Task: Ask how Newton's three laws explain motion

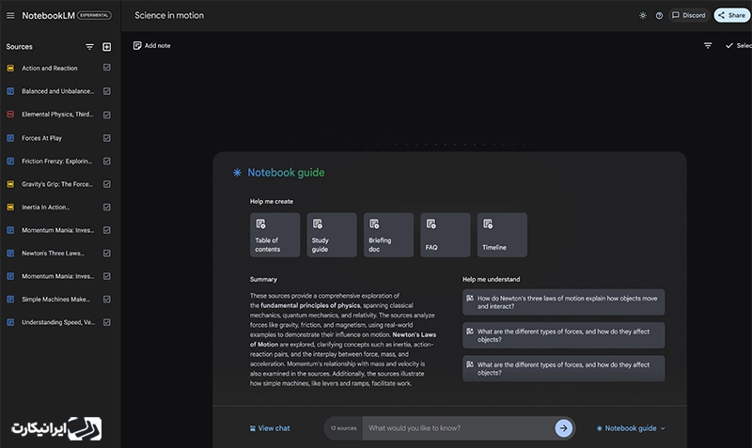Action: (563, 301)
